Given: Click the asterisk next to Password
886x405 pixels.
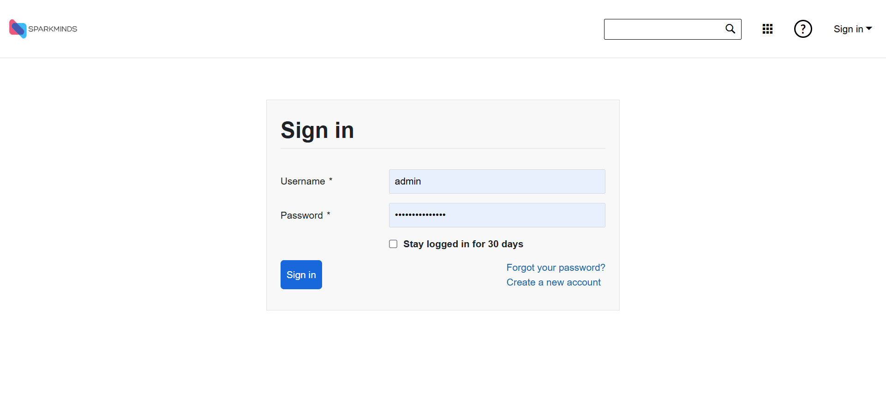Looking at the screenshot, I should [x=329, y=214].
